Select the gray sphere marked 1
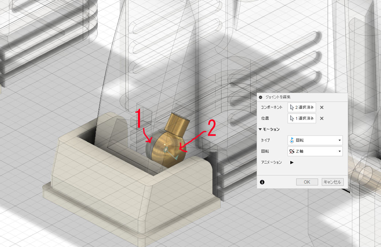Image resolution: width=381 pixels, height=247 pixels. (149, 149)
